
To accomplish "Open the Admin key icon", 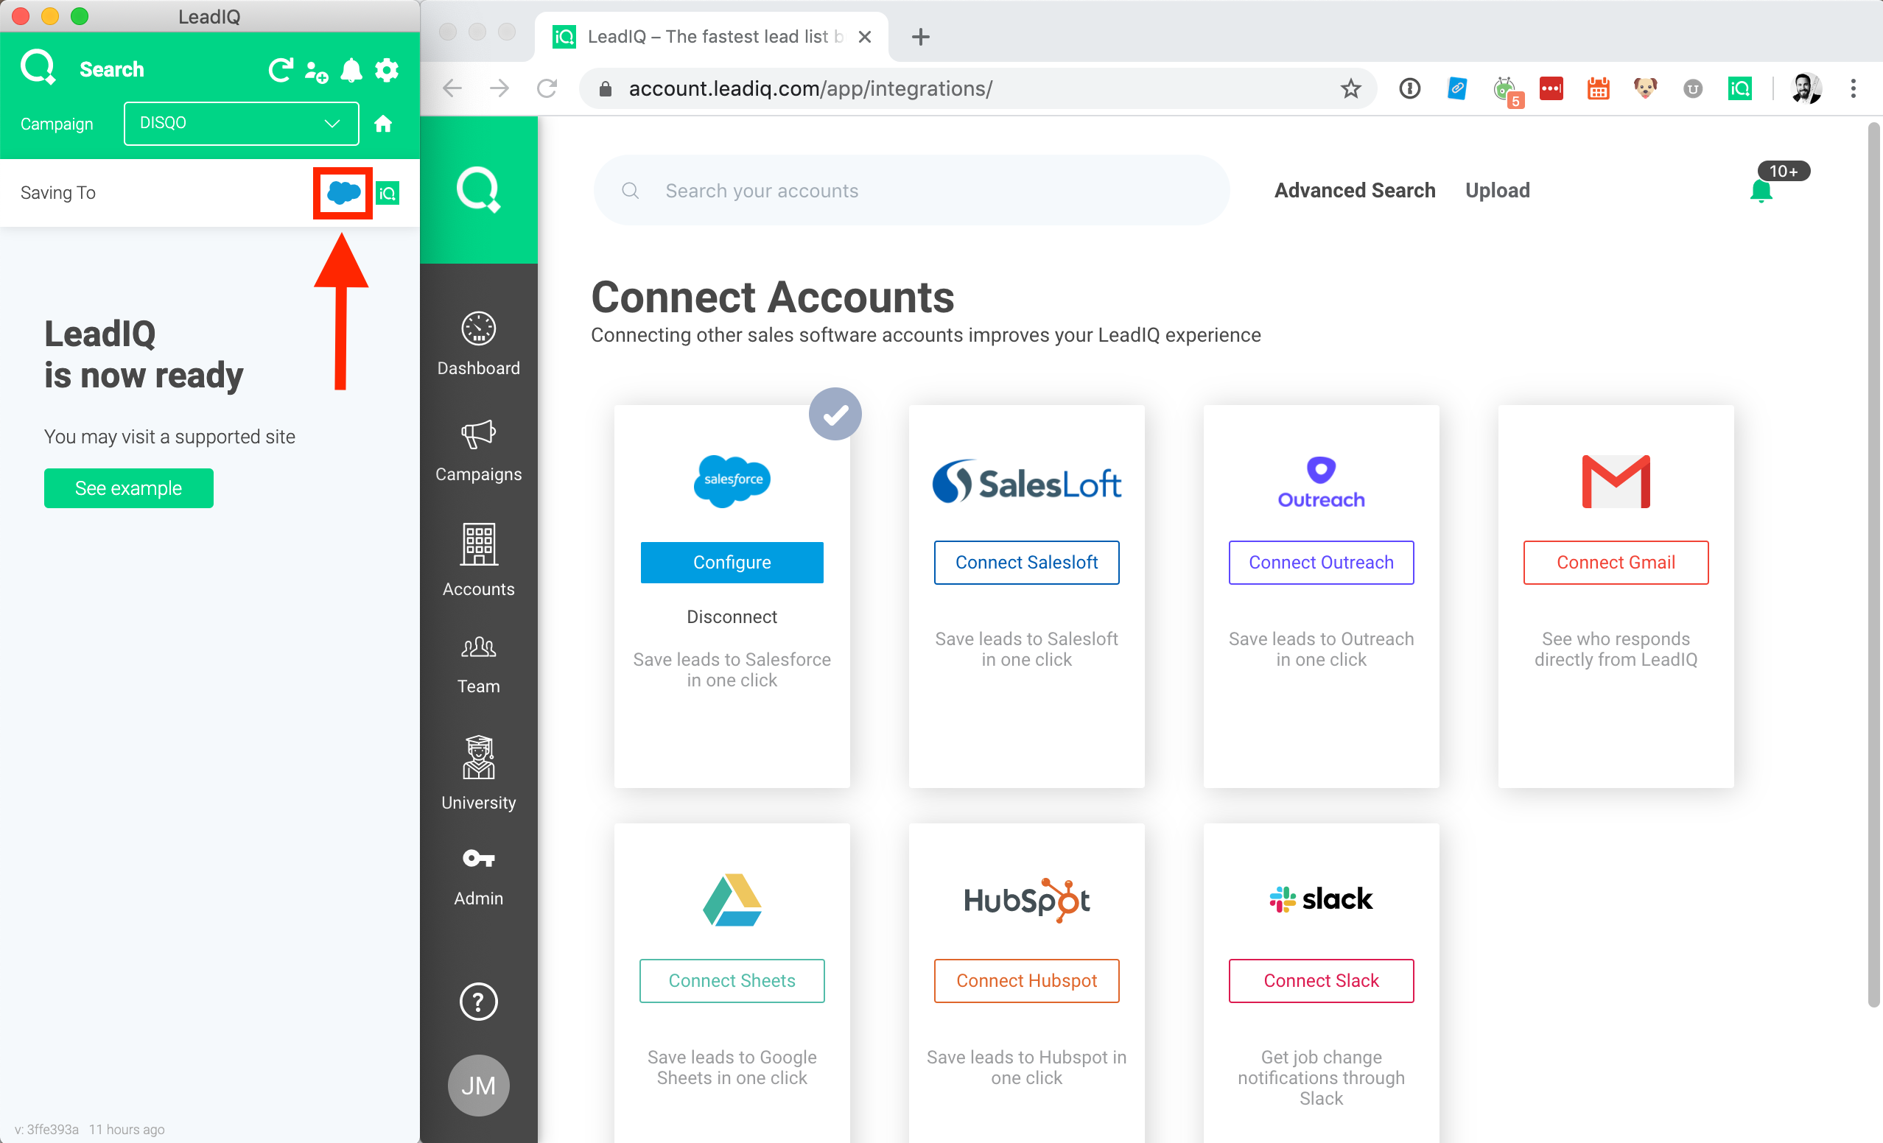I will click(478, 876).
